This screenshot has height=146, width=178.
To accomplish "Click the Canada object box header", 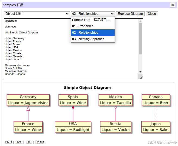I will pos(156,97).
